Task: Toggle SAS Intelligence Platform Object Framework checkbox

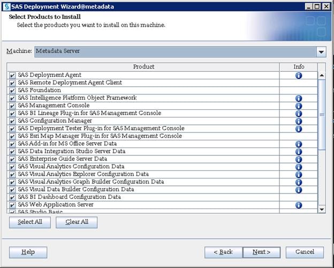Action: (x=12, y=99)
